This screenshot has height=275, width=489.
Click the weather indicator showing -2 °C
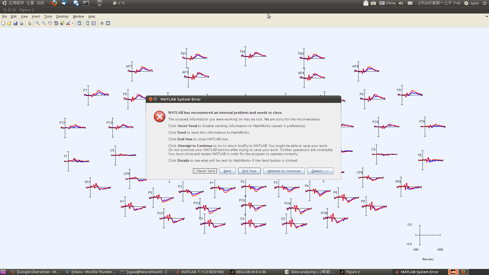119,3
